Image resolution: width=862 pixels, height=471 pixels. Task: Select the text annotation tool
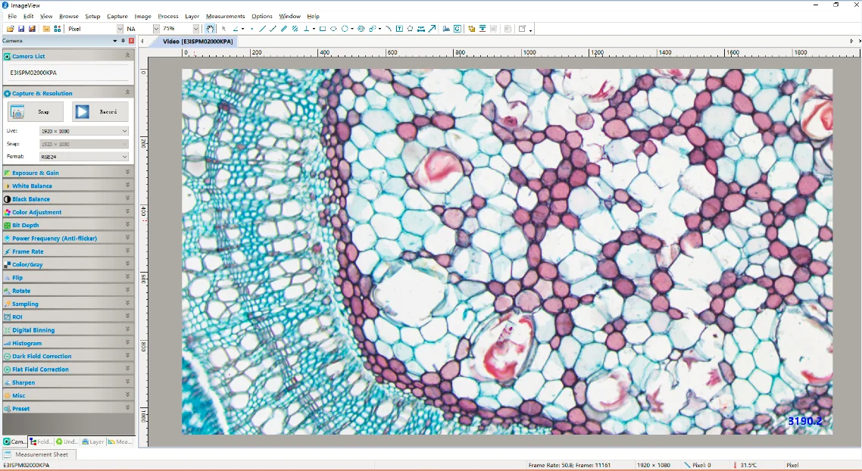(399, 29)
